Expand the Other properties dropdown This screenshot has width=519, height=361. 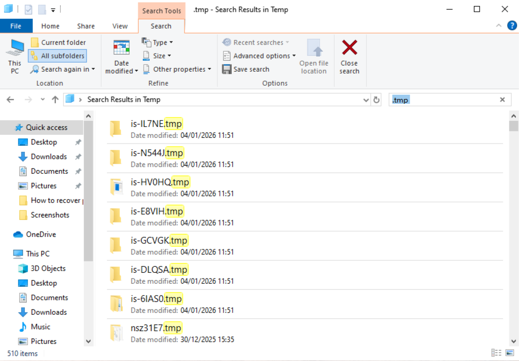[177, 69]
